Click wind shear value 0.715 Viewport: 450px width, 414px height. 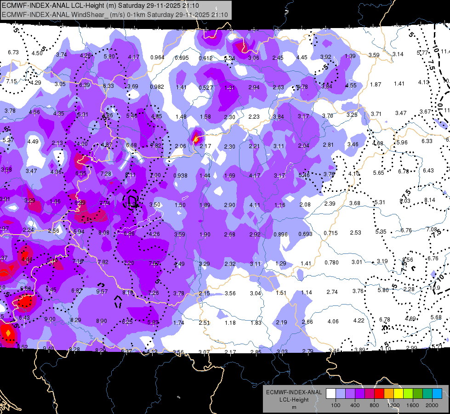(330, 233)
